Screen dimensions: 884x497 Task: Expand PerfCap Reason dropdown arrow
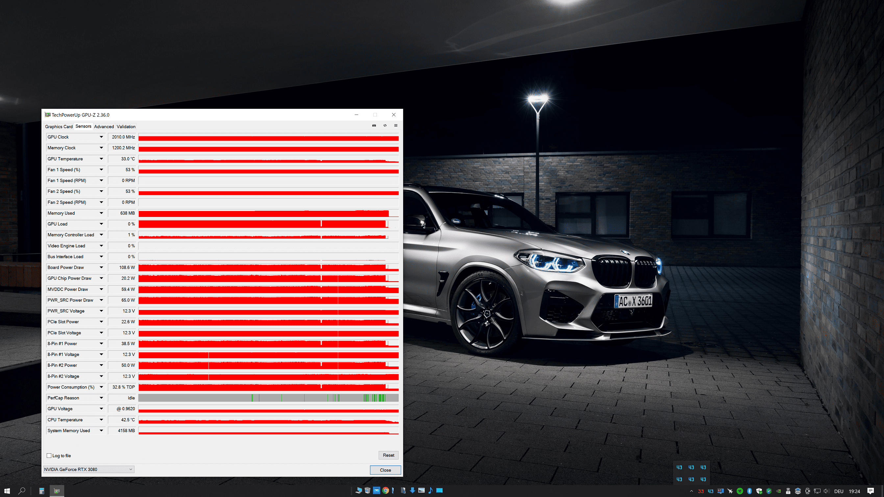[101, 398]
